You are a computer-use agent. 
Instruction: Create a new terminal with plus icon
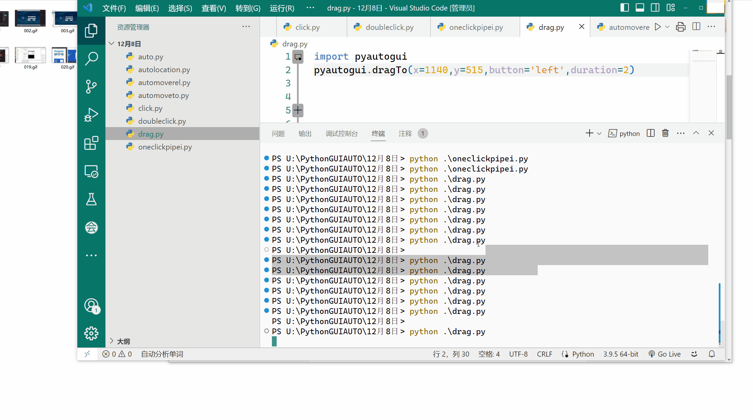point(589,133)
